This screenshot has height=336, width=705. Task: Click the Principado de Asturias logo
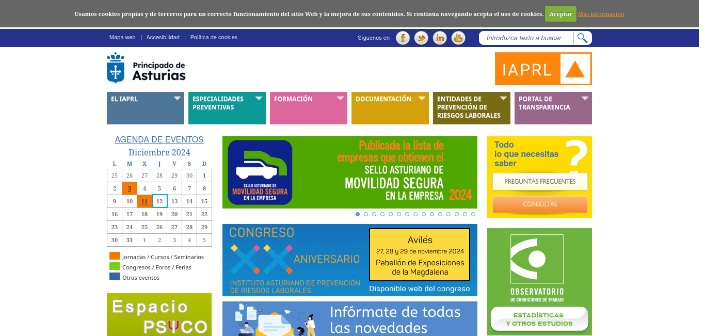click(x=146, y=68)
